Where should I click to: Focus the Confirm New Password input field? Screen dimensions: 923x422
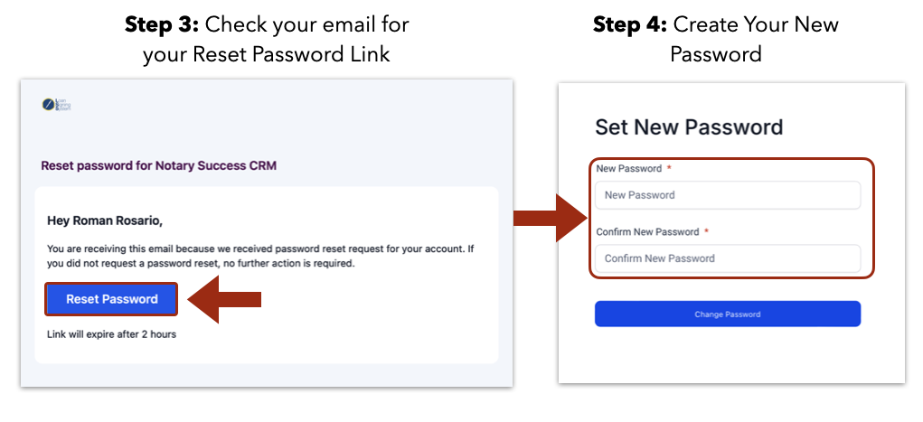click(728, 258)
